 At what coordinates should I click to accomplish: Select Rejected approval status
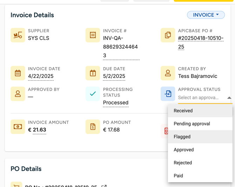(x=183, y=163)
